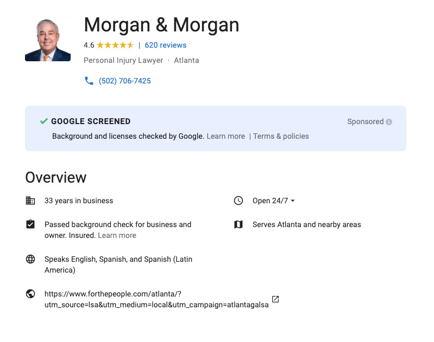This screenshot has width=434, height=342.
Task: Click the phone handset icon
Action: (x=89, y=81)
